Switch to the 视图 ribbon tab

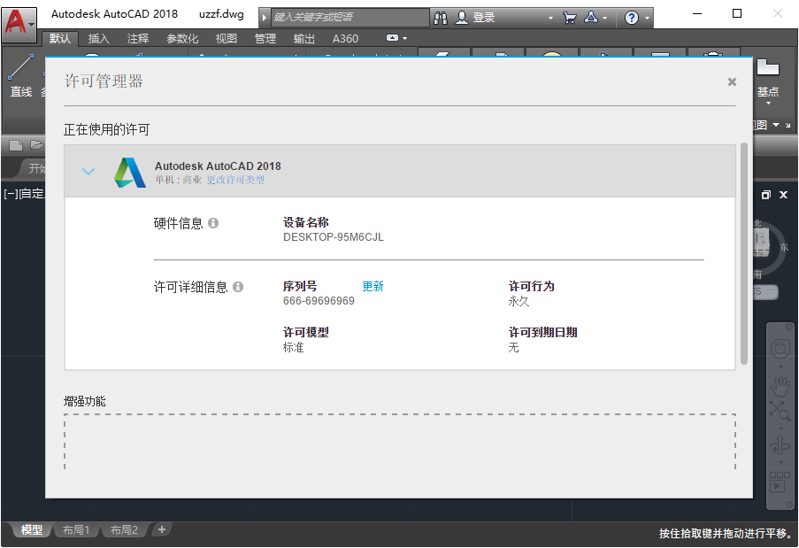tap(226, 39)
